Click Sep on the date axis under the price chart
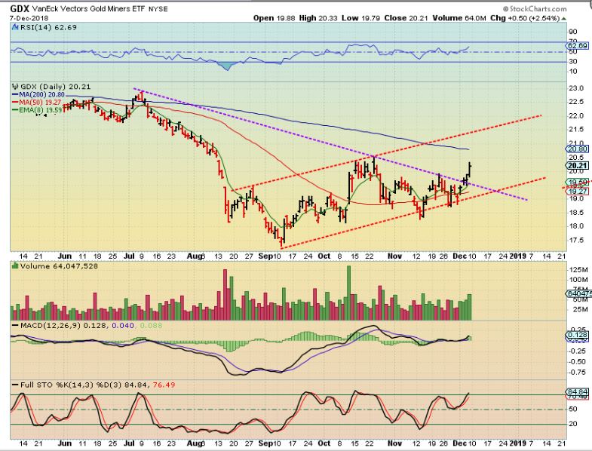This screenshot has width=592, height=451. [x=265, y=256]
